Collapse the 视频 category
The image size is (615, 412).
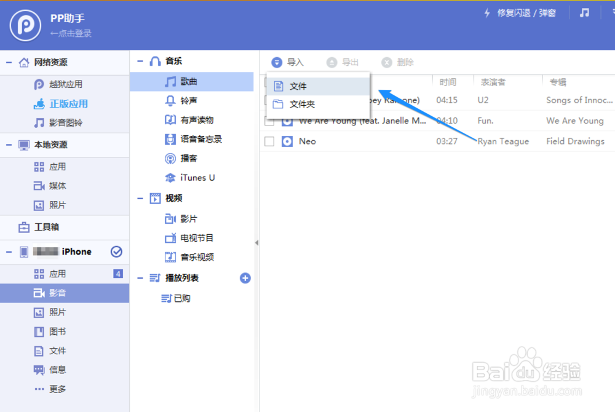[x=140, y=199]
